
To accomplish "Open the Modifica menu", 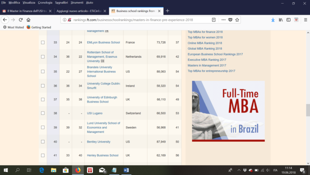I will coord(14,3).
